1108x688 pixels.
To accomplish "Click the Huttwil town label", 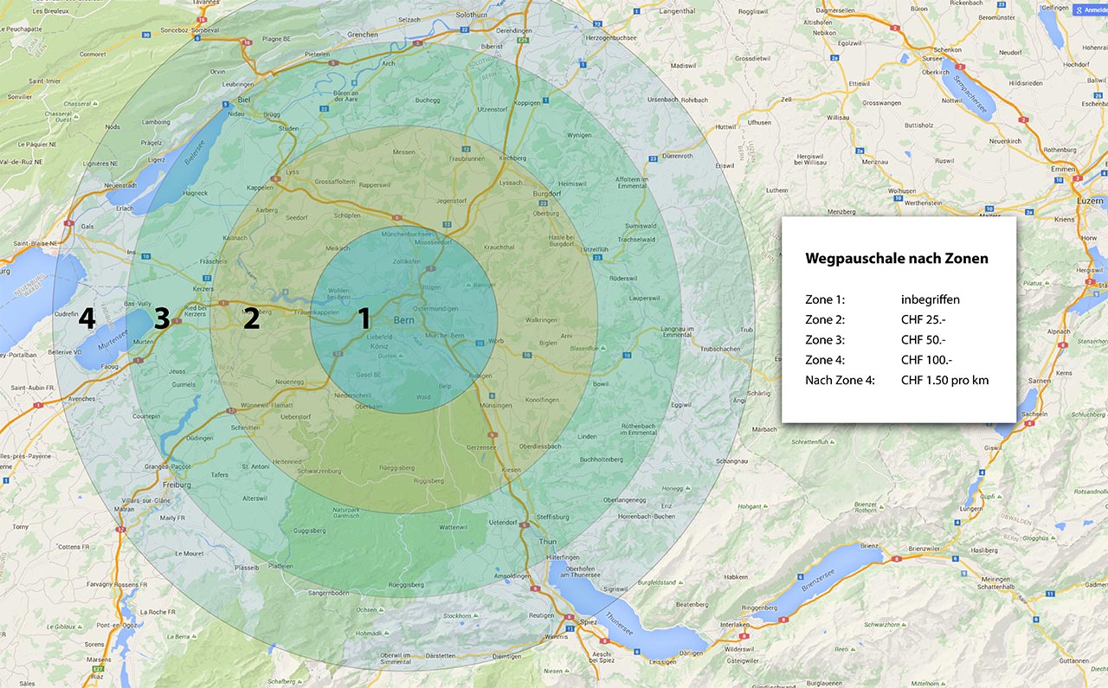I will click(724, 126).
